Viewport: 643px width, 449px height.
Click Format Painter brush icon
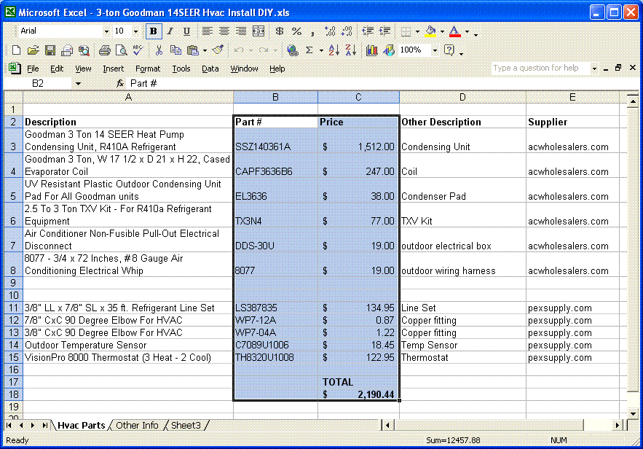click(x=218, y=50)
